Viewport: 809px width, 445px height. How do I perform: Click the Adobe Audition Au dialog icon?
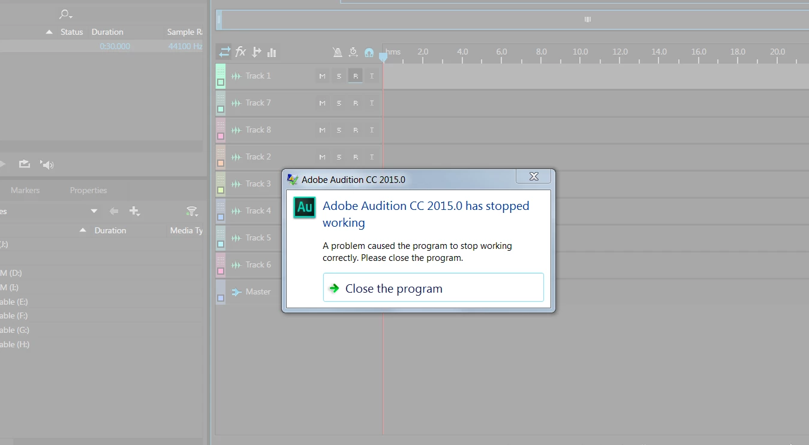coord(305,208)
